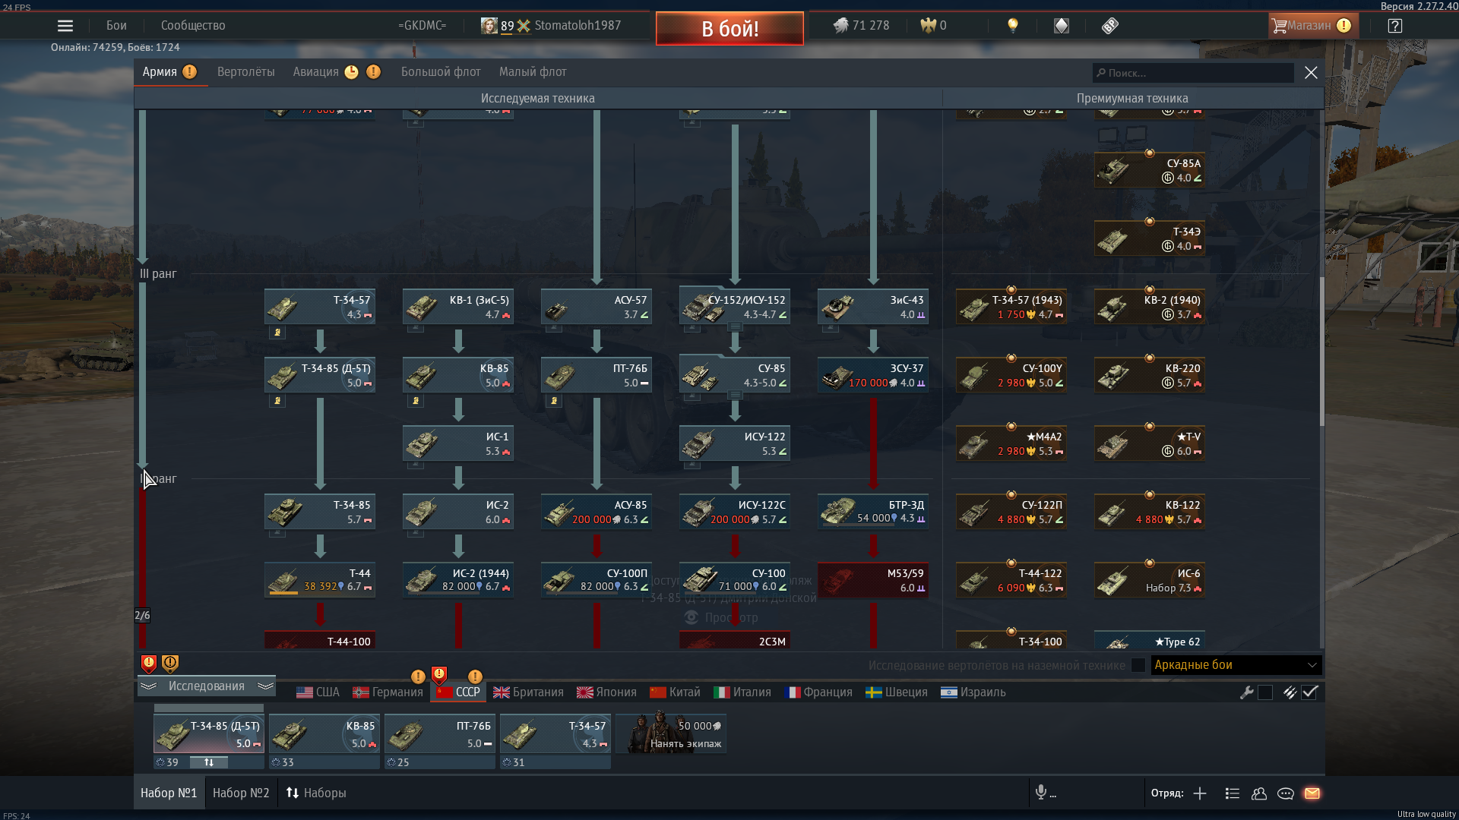The height and width of the screenshot is (820, 1459).
Task: Select preset Набор №2
Action: pos(241,793)
